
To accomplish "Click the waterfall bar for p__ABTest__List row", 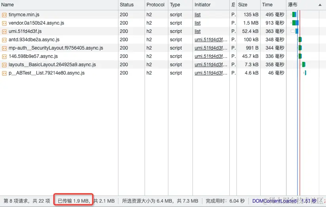I will point(305,73).
